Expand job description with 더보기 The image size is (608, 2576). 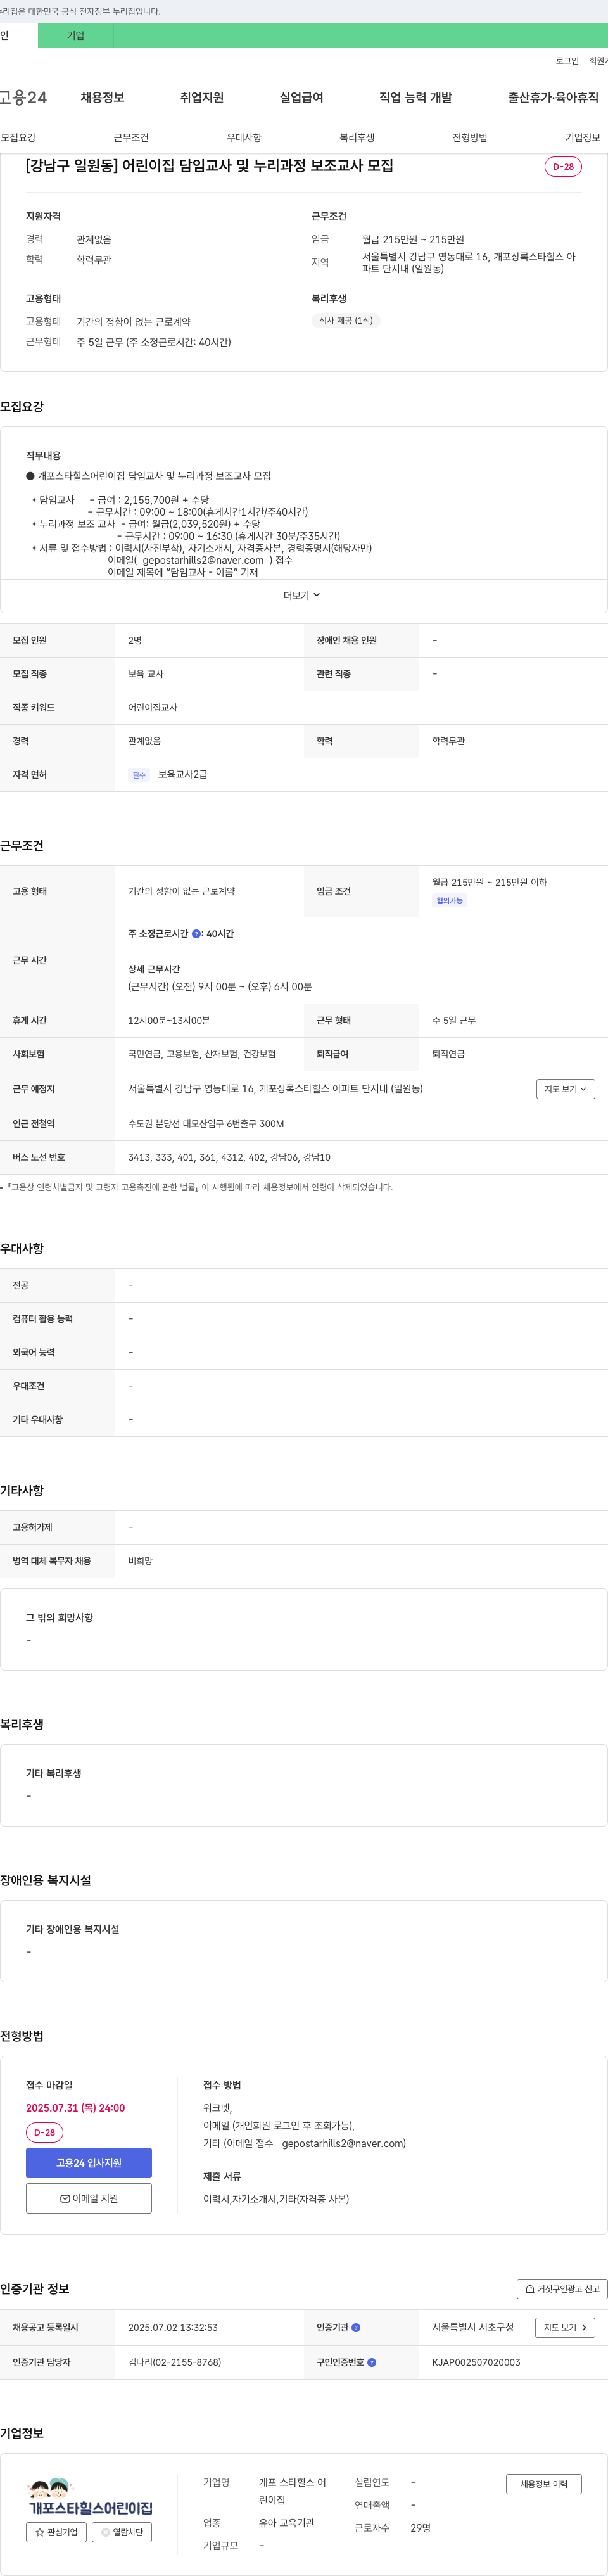[302, 595]
